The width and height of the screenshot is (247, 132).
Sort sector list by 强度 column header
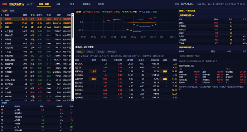25,15
